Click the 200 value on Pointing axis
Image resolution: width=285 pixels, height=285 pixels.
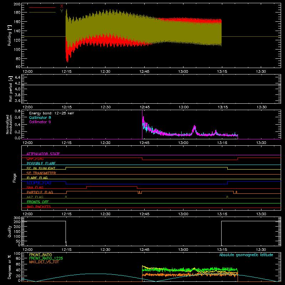[17, 4]
